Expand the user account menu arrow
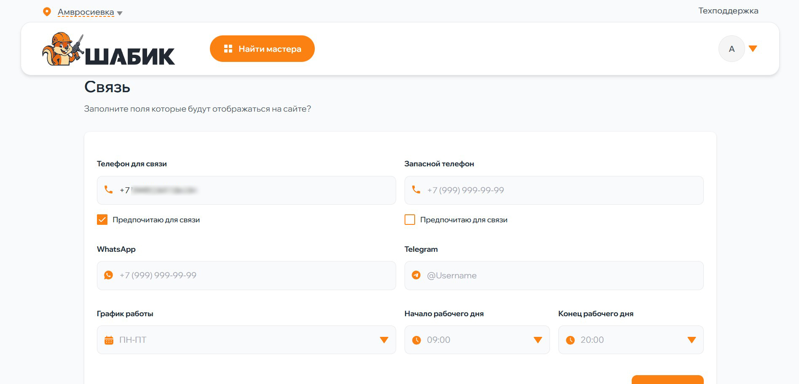The image size is (799, 384). [753, 49]
